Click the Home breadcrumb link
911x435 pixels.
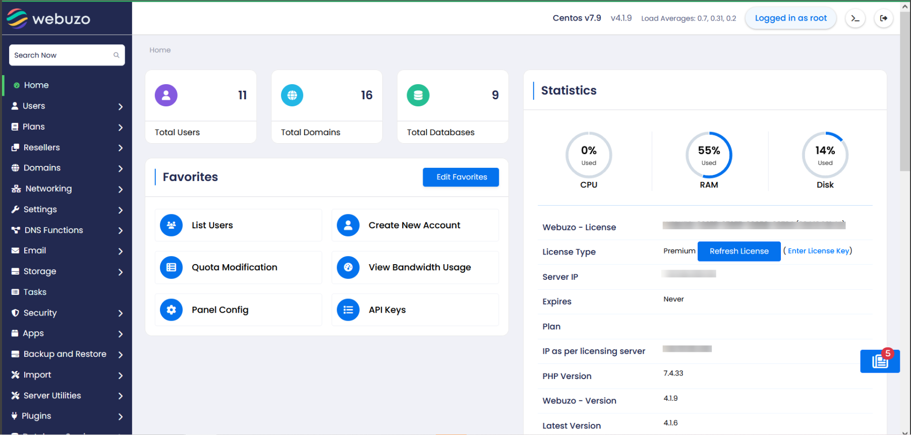(160, 50)
